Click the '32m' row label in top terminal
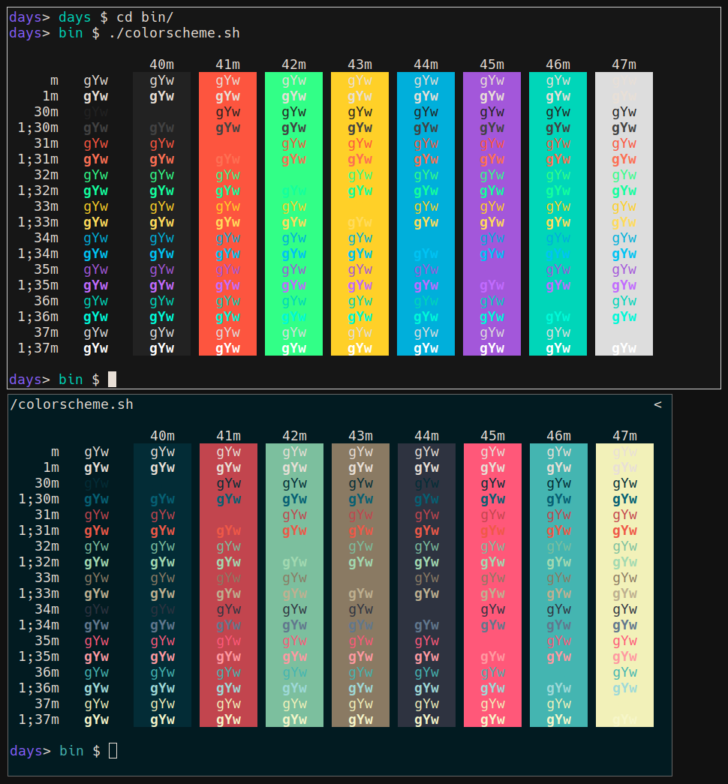Image resolution: width=728 pixels, height=784 pixels. pyautogui.click(x=47, y=175)
